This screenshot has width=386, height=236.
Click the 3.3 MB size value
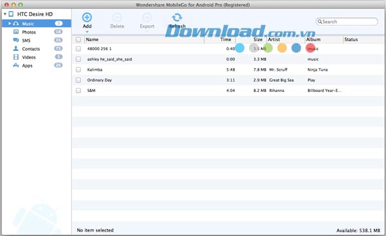click(x=260, y=59)
